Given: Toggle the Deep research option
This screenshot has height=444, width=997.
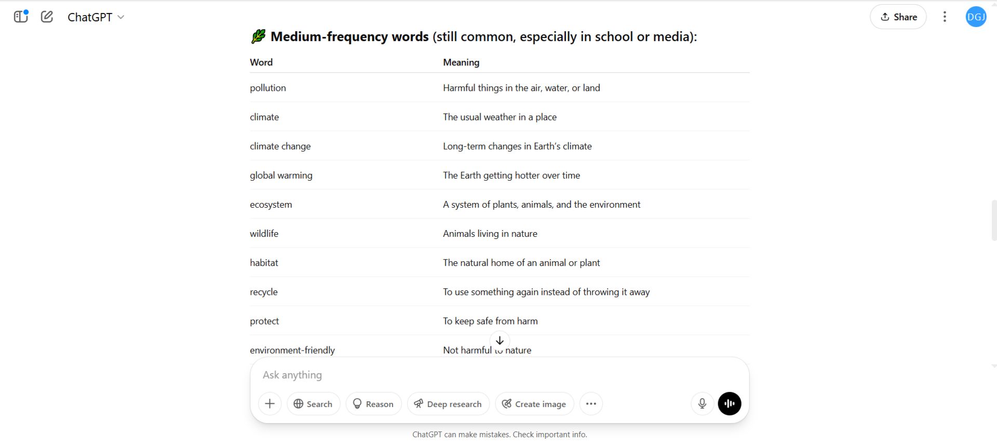Looking at the screenshot, I should pos(448,403).
